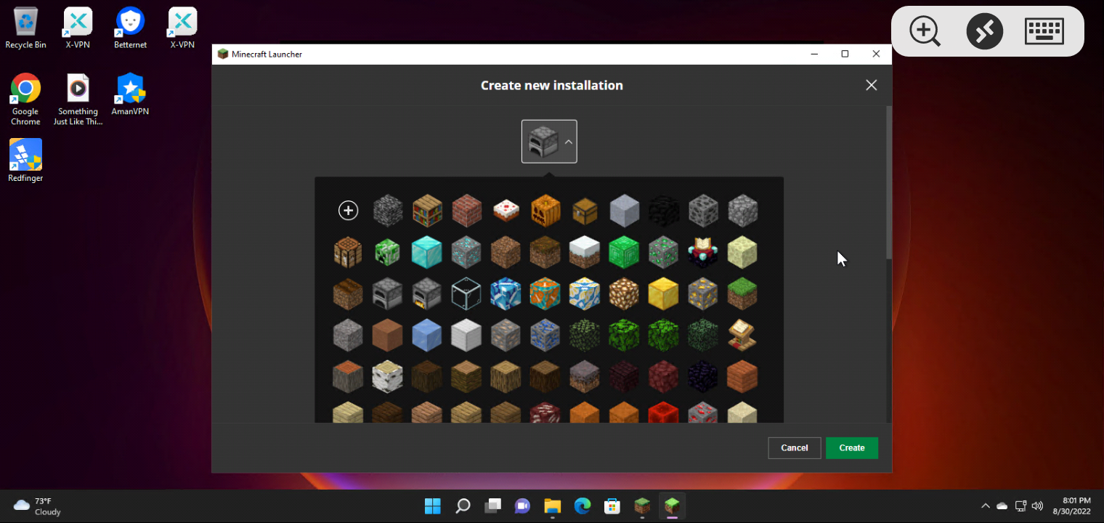Screen dimensions: 1104x523
Task: Pick the grass block icon
Action: click(x=742, y=293)
